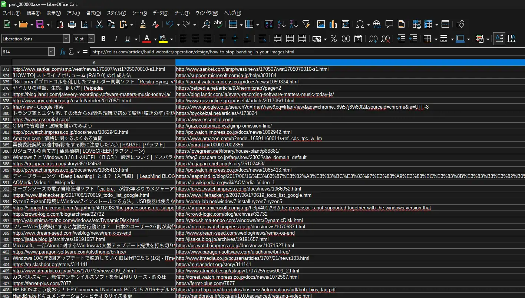
Task: Click Format as Date button
Action: pos(358,39)
